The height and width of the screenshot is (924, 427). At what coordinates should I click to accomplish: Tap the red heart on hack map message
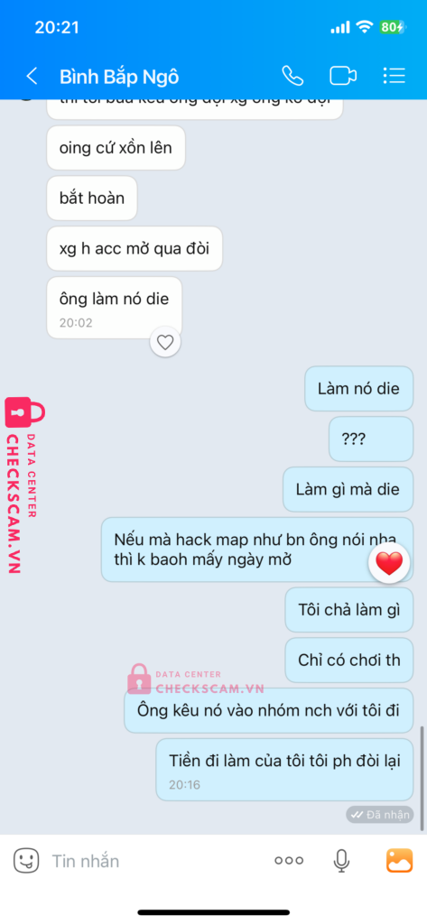389,565
